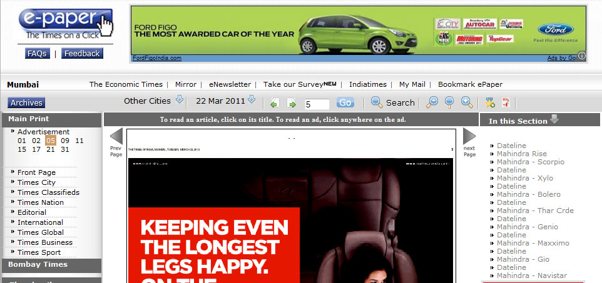
Task: Select advertisement page 15
Action: click(22, 149)
